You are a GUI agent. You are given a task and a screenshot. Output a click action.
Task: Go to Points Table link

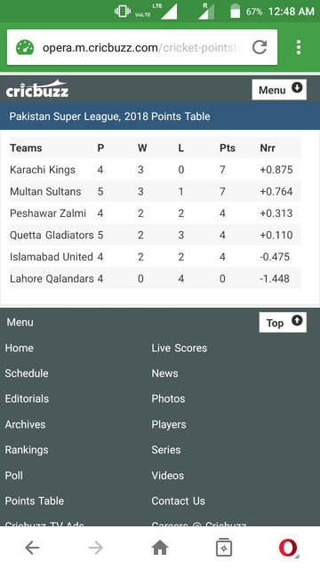pos(35,501)
